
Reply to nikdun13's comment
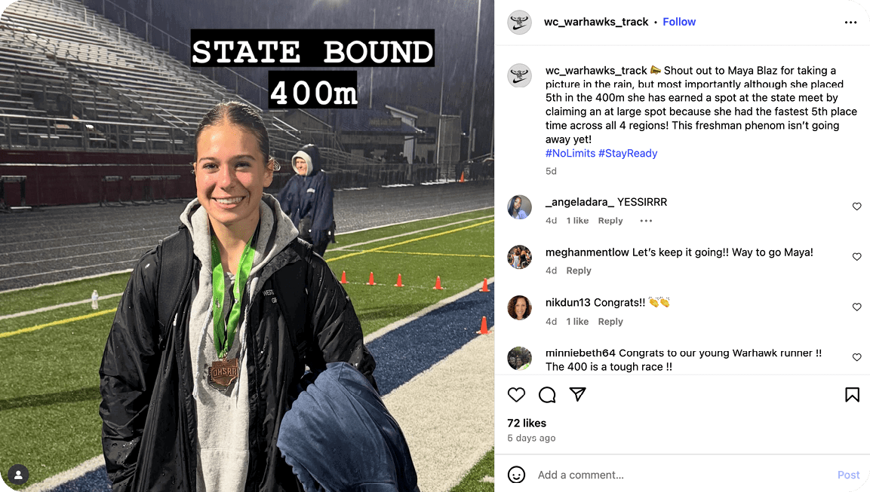[610, 322]
